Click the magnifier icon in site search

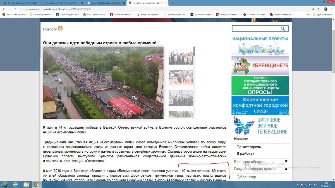(283, 29)
